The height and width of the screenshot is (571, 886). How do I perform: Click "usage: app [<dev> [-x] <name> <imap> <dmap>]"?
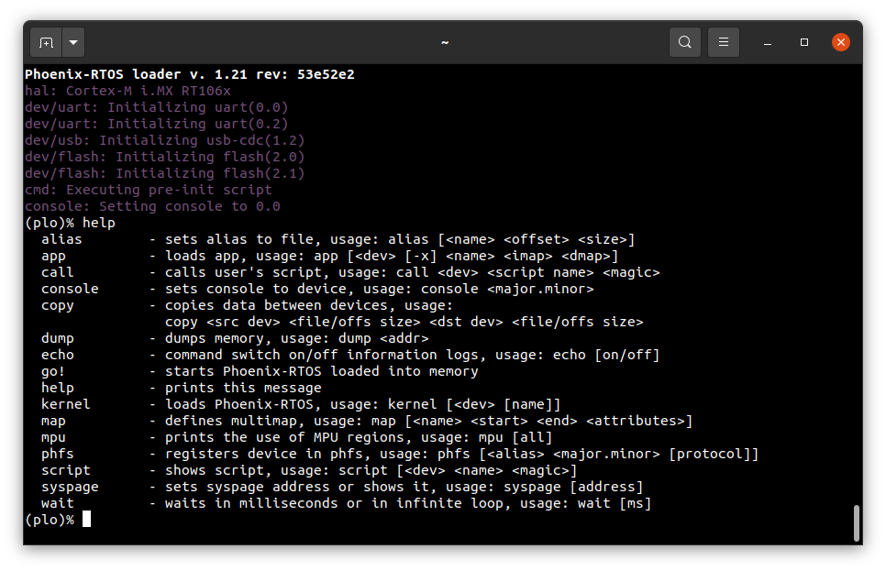pyautogui.click(x=437, y=256)
